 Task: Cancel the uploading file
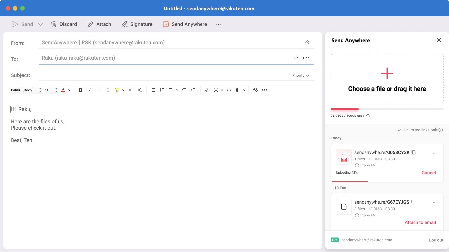pyautogui.click(x=429, y=173)
